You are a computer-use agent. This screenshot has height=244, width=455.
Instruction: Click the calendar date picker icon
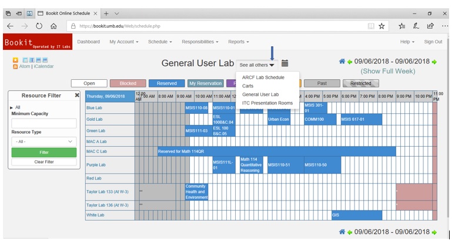(x=285, y=63)
